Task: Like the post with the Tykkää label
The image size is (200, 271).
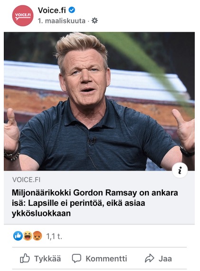Action: coord(48,259)
